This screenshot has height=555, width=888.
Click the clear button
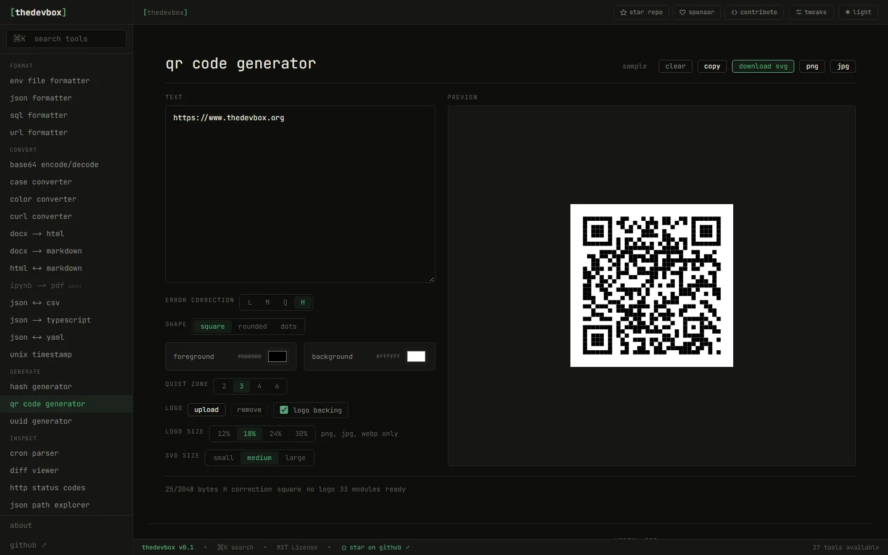[x=675, y=66]
